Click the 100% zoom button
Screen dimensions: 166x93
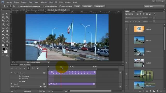tap(77, 6)
